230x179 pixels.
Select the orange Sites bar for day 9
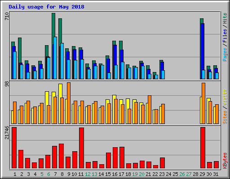[69, 103]
